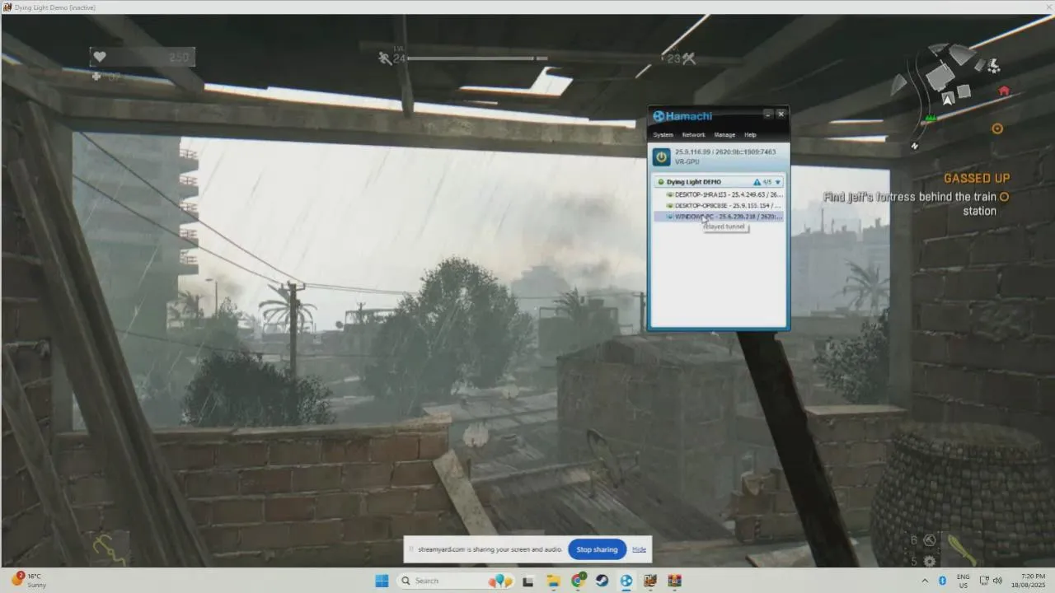Open the Hamachi Network menu

[x=693, y=135]
